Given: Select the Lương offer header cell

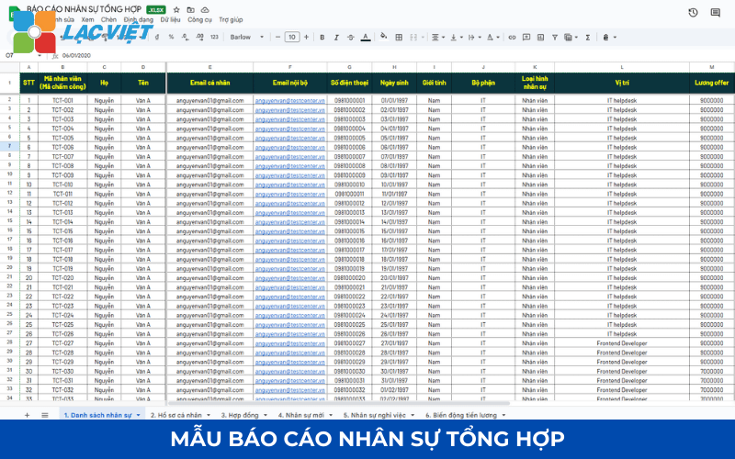Looking at the screenshot, I should coord(711,83).
